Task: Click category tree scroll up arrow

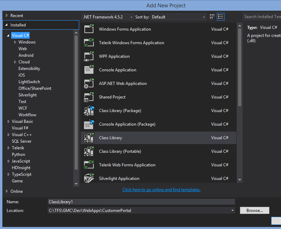Action: [76, 33]
